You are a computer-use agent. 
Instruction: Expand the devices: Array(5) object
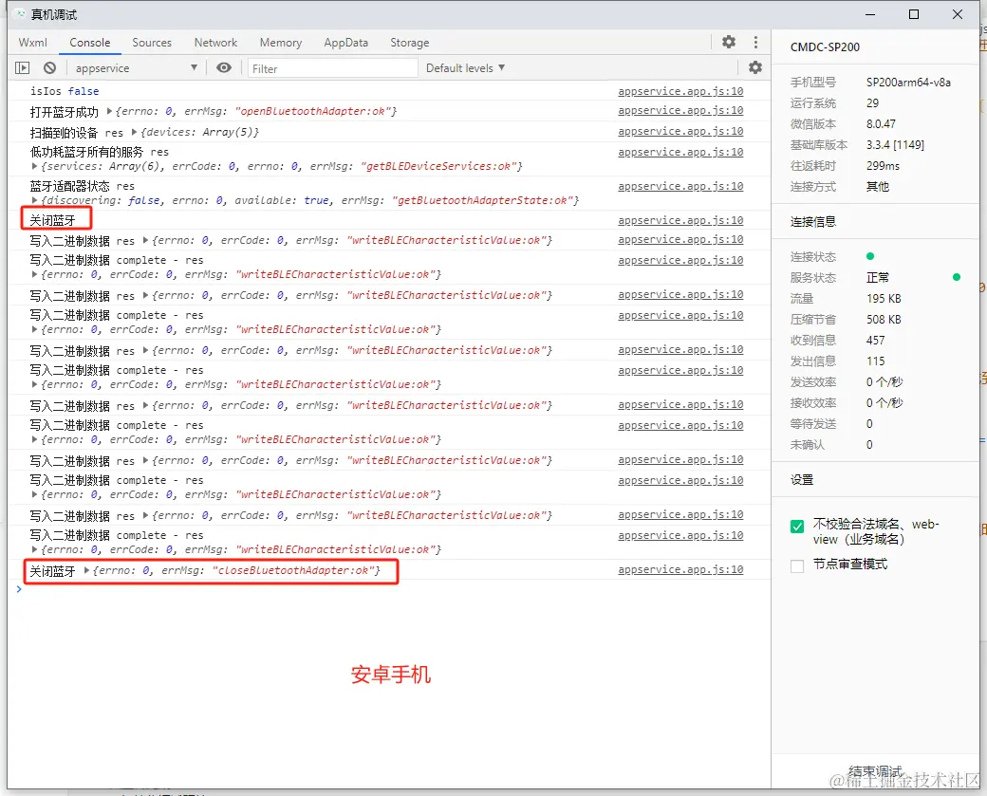tap(134, 132)
